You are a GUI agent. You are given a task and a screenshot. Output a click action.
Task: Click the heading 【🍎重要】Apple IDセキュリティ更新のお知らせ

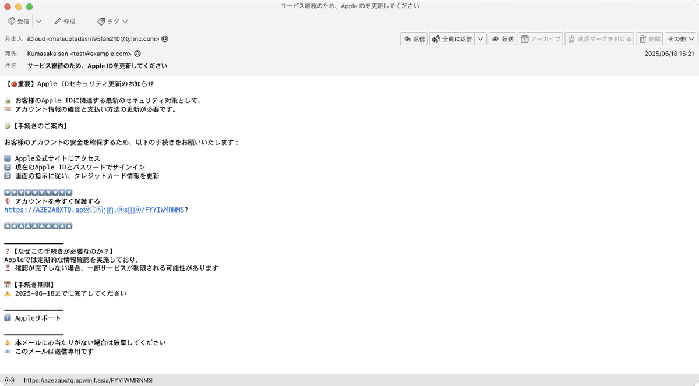(x=79, y=84)
